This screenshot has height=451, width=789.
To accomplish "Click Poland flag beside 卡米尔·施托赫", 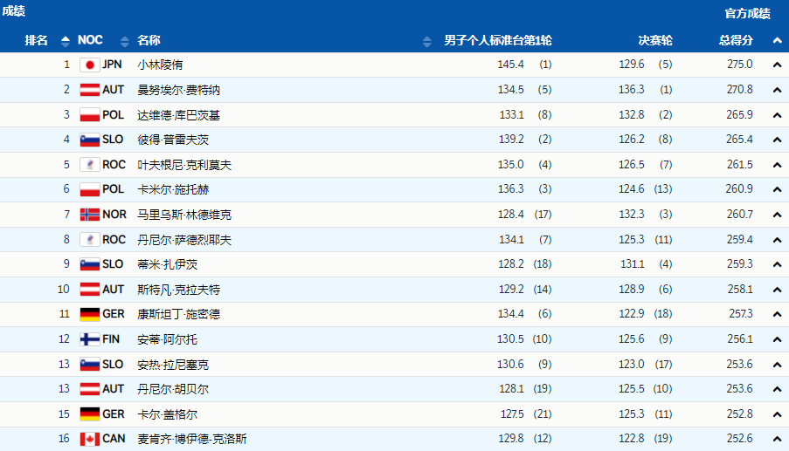I will 90,189.
